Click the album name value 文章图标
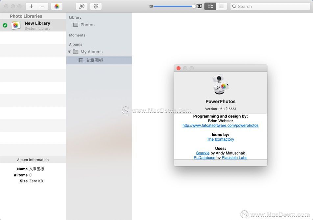 (x=36, y=169)
